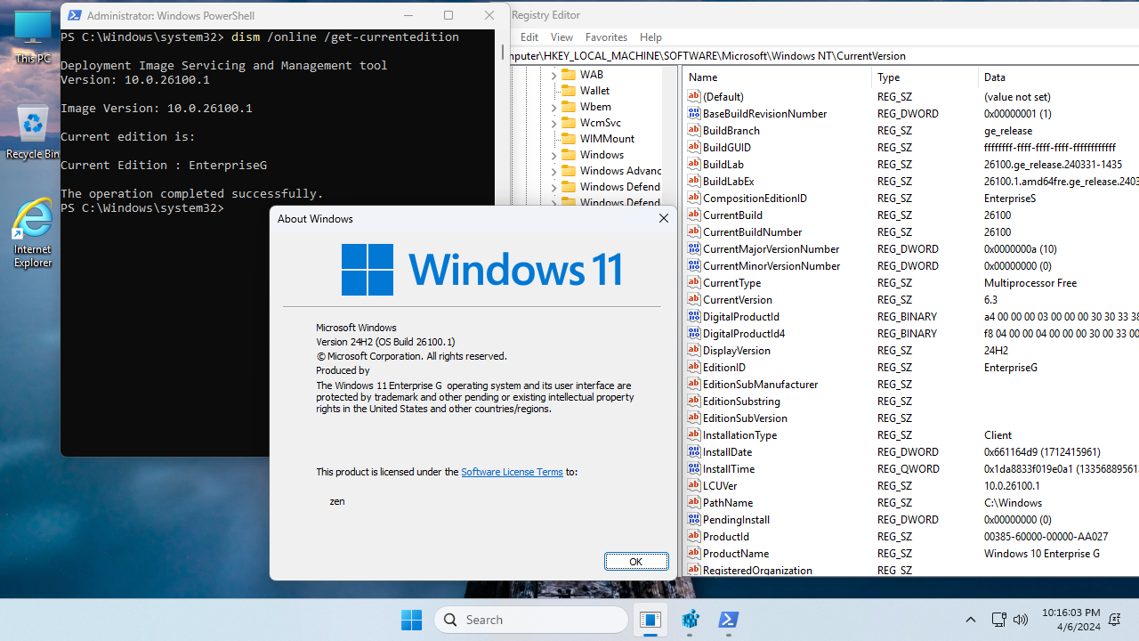The image size is (1139, 641).
Task: Open network status tray icon
Action: coord(998,620)
